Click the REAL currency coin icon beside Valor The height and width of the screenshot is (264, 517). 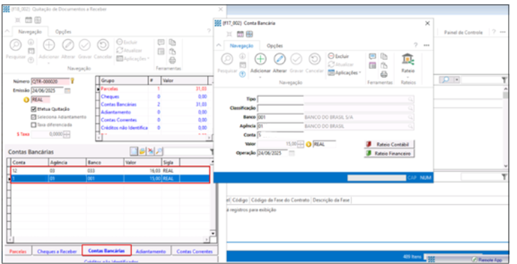coord(309,144)
